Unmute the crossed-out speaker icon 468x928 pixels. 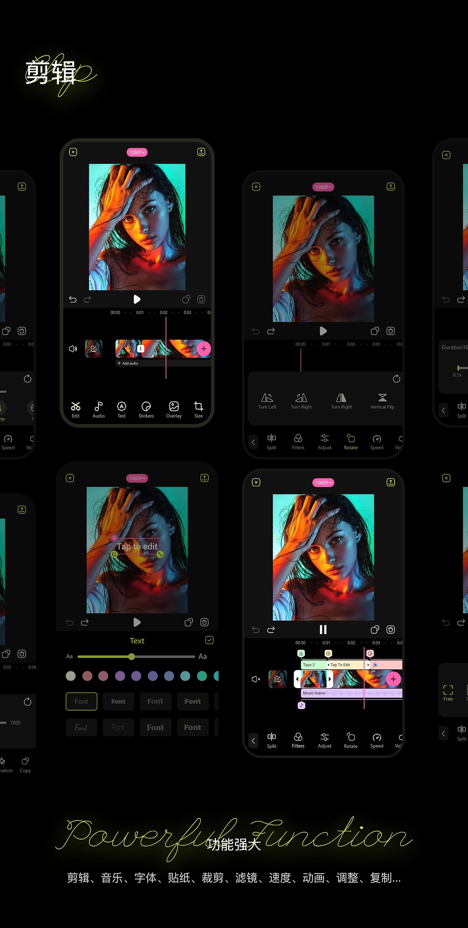coord(256,679)
